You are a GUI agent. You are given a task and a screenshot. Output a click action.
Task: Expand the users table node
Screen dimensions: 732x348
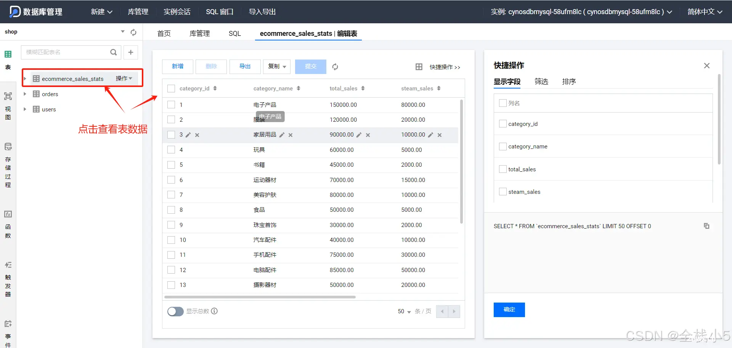pyautogui.click(x=25, y=109)
